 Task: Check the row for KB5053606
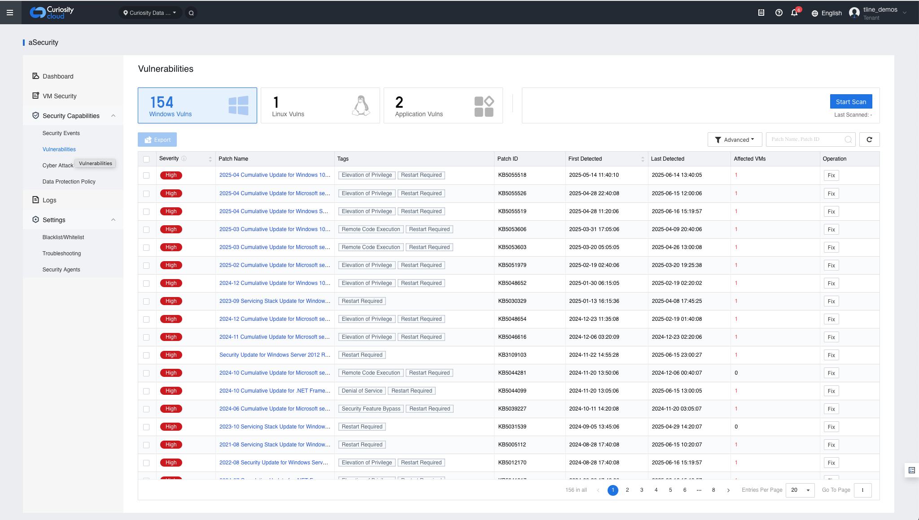[x=146, y=229]
